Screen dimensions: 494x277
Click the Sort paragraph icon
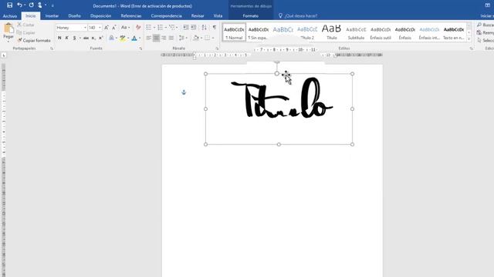click(x=204, y=28)
